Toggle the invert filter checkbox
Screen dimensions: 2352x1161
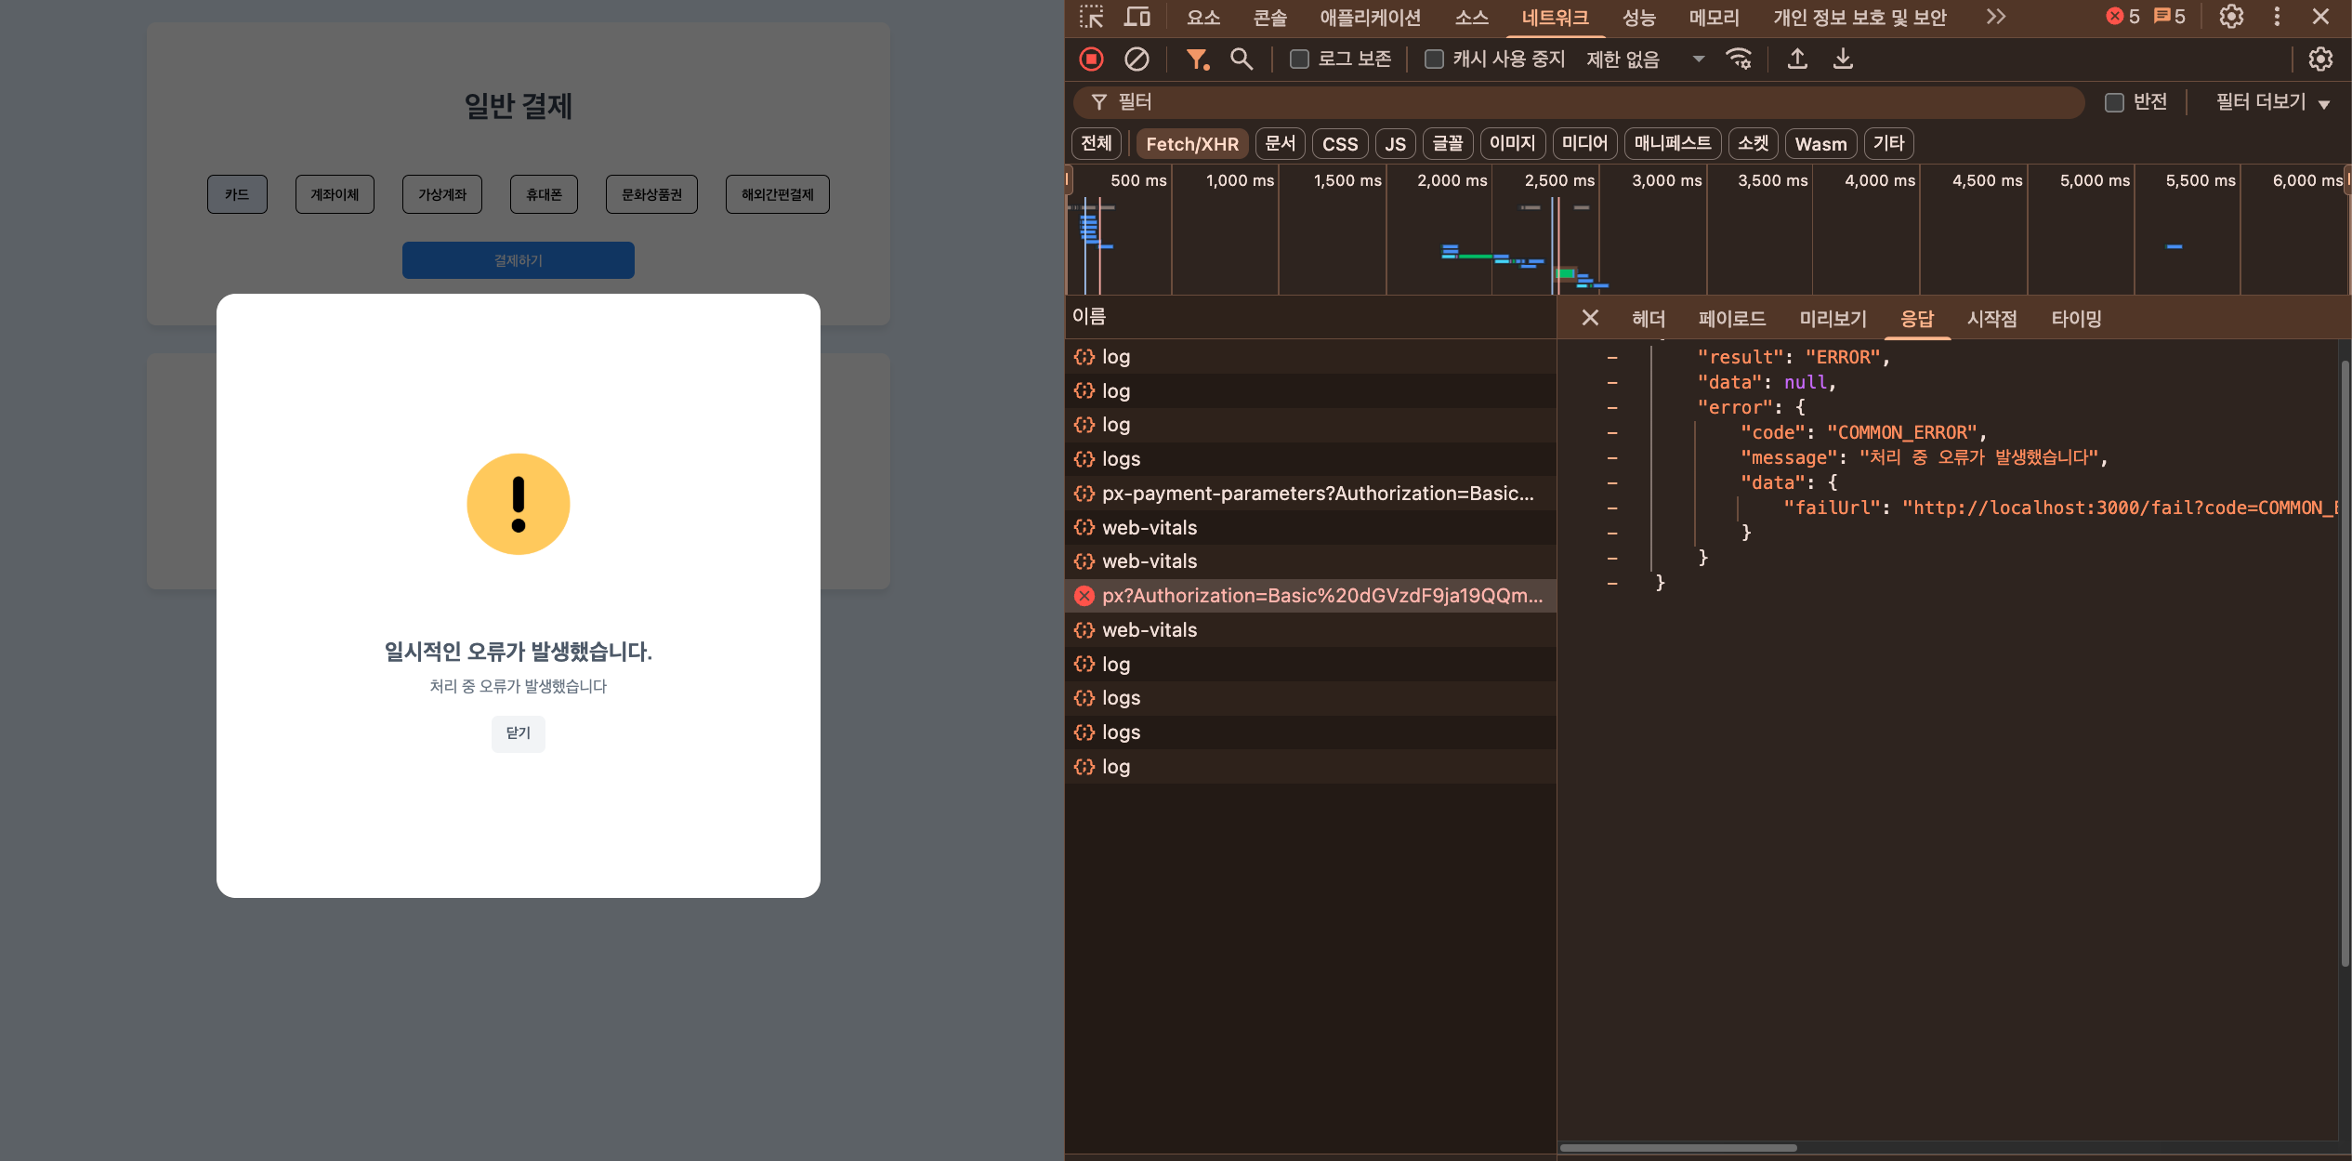click(2114, 102)
